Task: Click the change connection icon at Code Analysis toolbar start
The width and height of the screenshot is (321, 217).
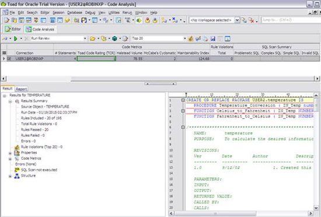Action: [x=5, y=39]
